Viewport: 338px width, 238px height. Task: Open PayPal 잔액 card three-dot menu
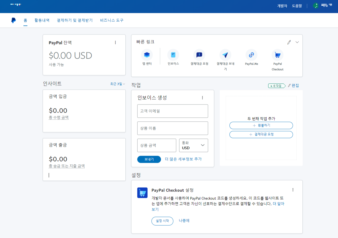[115, 42]
